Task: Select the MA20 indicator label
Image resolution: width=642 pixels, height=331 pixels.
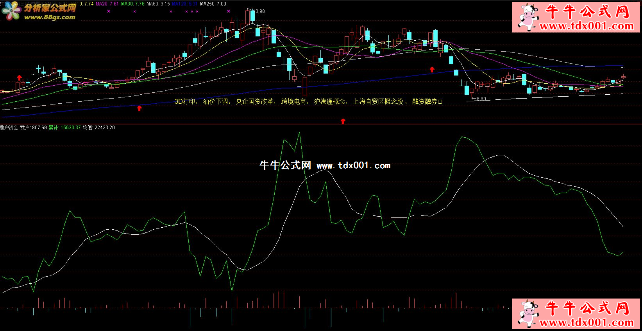Action: click(x=107, y=4)
